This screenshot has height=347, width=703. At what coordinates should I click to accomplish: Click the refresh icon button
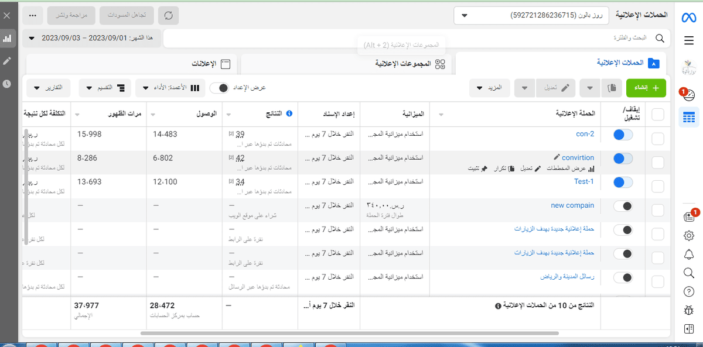(169, 15)
